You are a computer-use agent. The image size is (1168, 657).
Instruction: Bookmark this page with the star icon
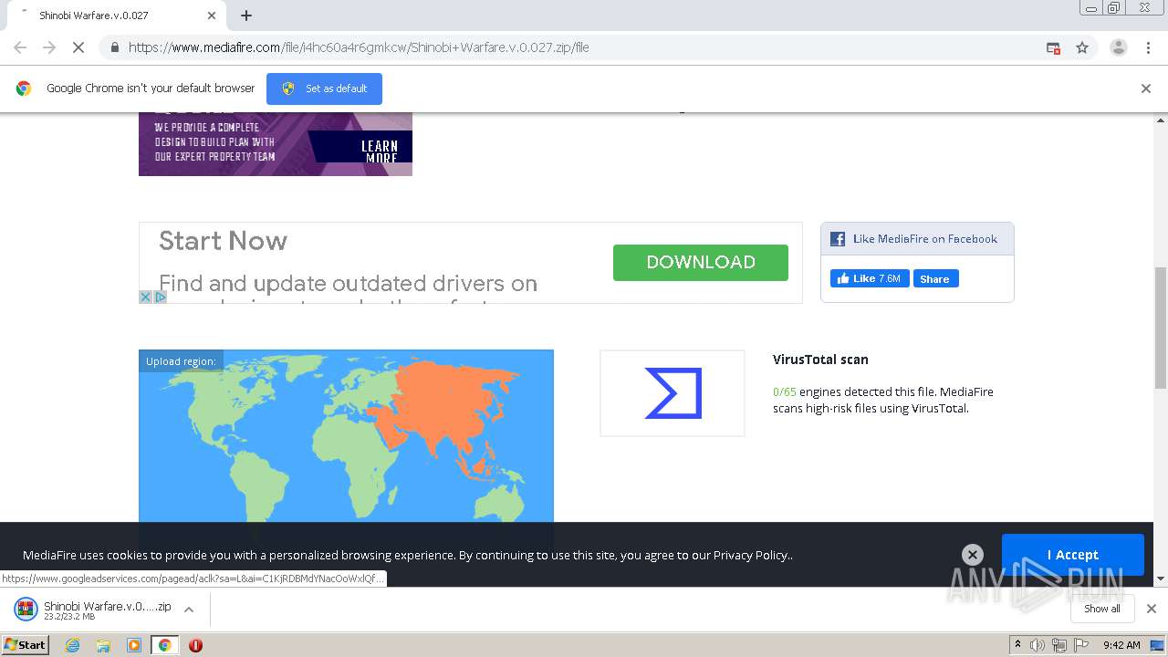[1082, 47]
